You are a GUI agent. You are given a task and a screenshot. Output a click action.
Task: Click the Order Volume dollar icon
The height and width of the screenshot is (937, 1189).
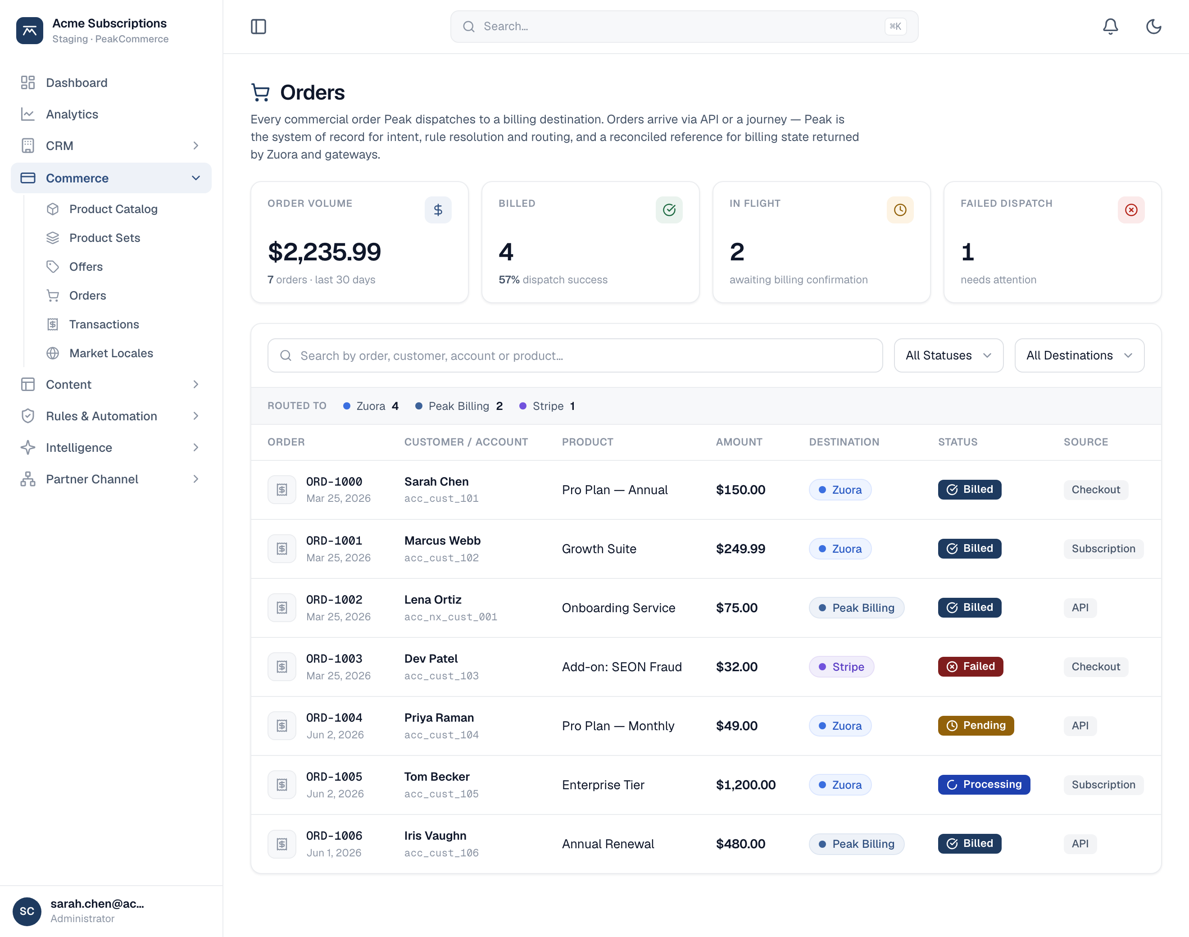point(438,209)
